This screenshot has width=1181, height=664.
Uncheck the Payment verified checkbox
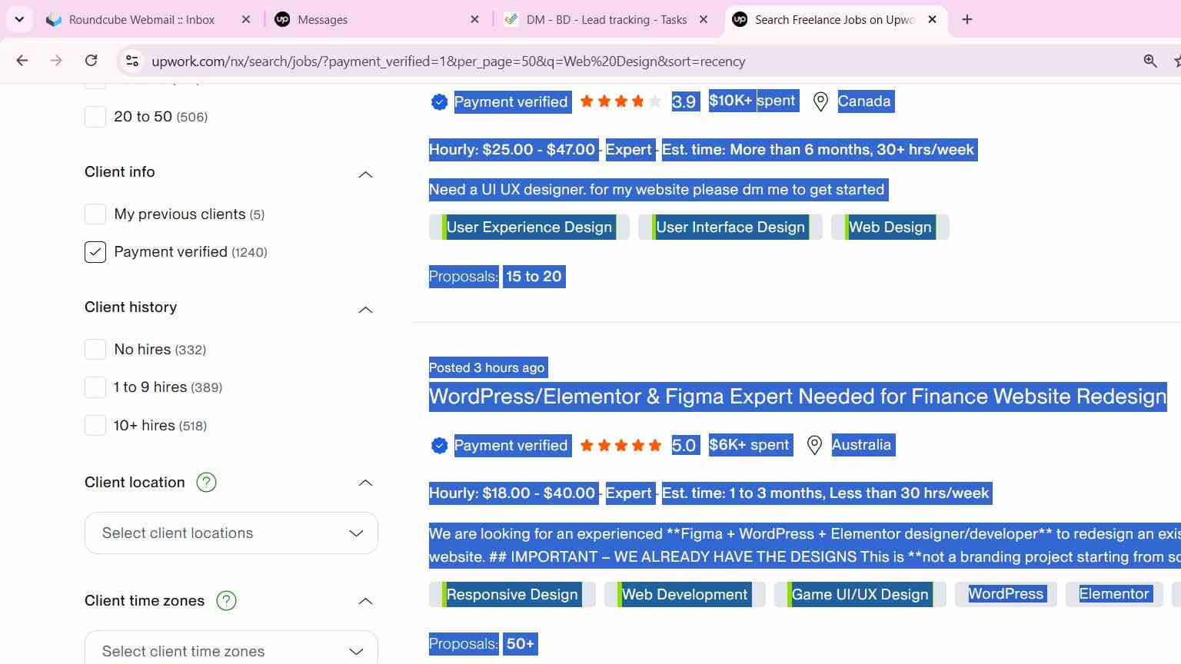pos(95,252)
